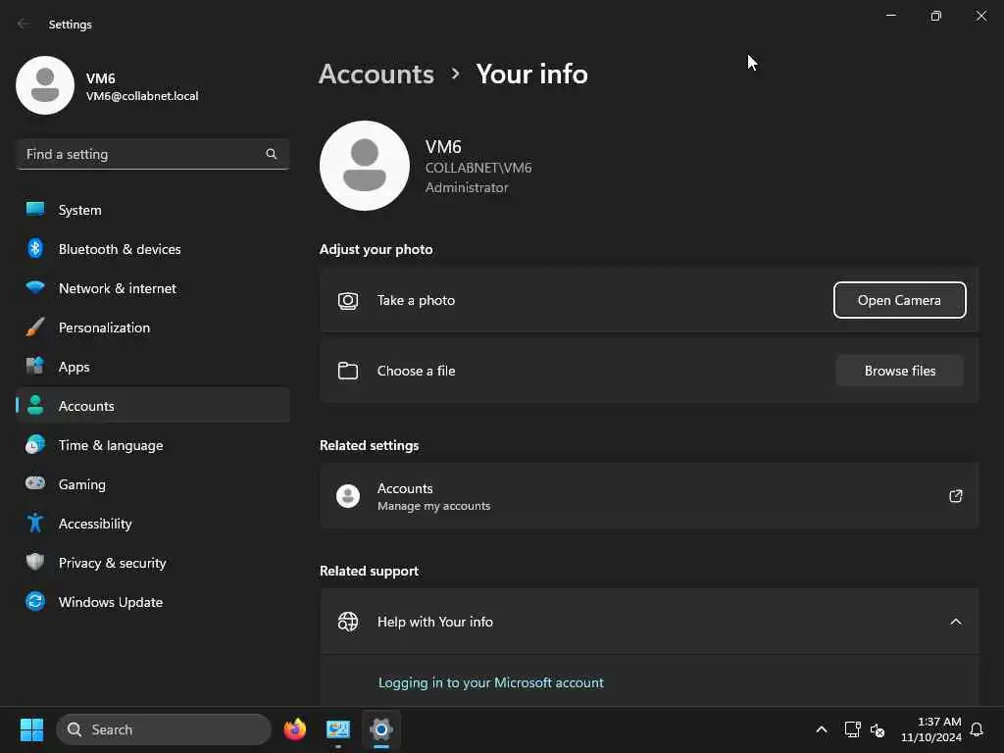Click the Open Camera button
The height and width of the screenshot is (753, 1004).
point(899,300)
